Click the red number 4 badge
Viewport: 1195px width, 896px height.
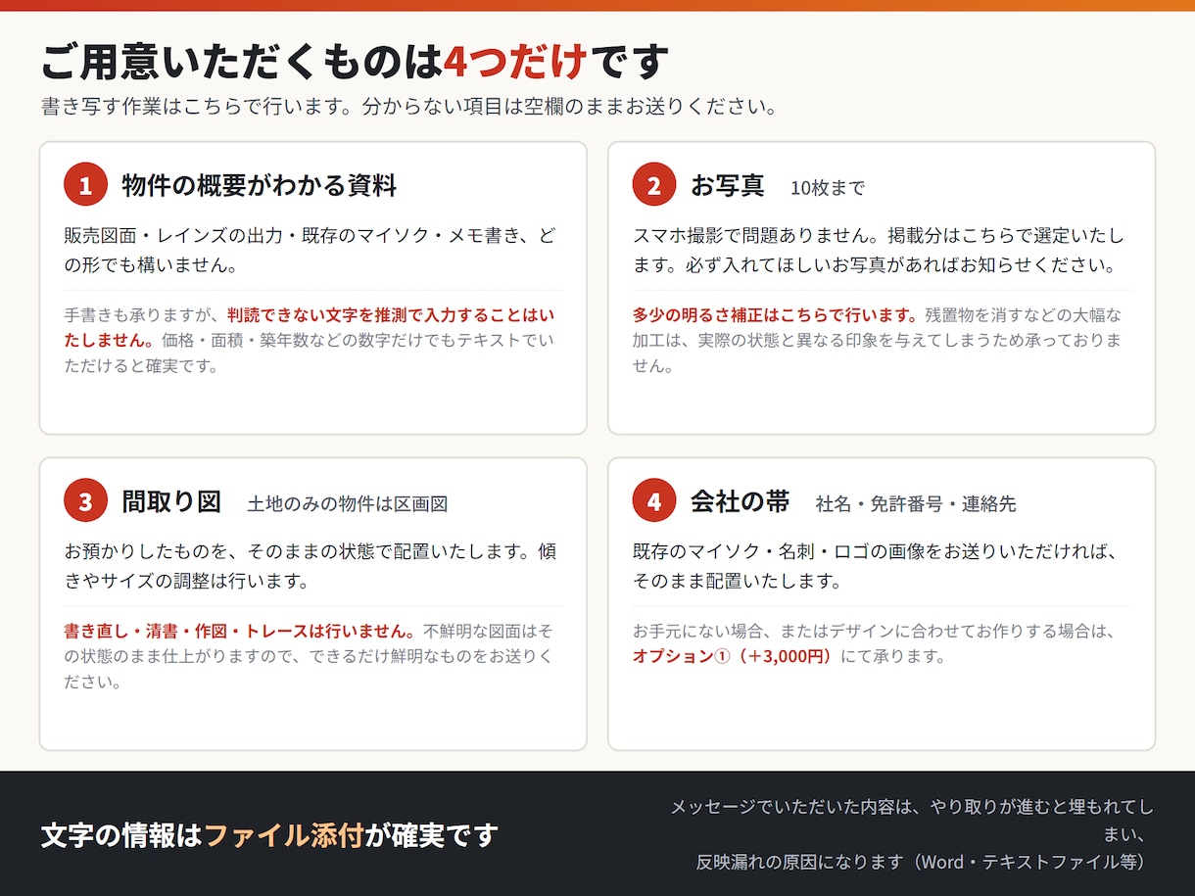pyautogui.click(x=654, y=500)
